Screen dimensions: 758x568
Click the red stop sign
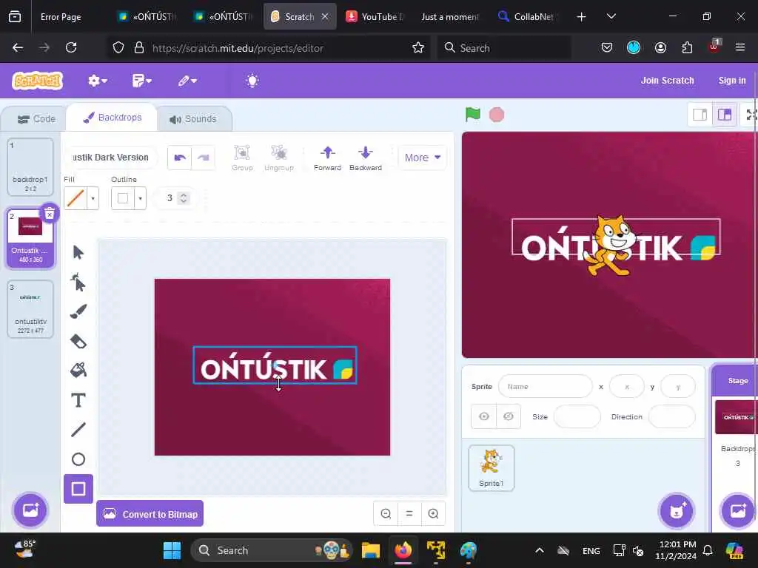(x=497, y=115)
